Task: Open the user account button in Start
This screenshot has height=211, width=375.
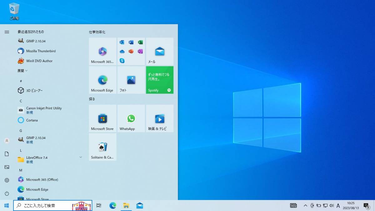Action: click(7, 141)
